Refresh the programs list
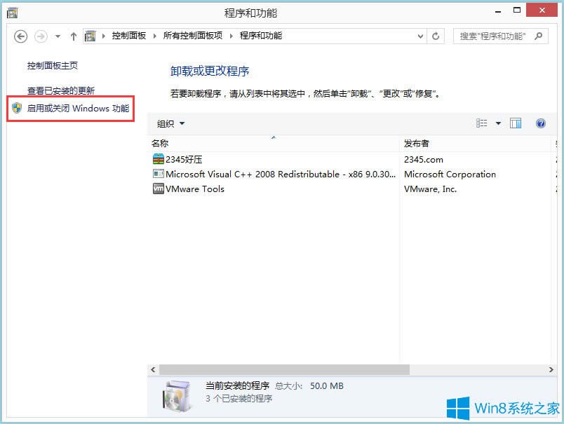564x424 pixels. point(436,36)
